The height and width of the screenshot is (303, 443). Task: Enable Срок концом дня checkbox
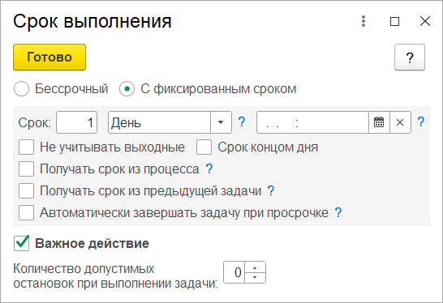click(204, 147)
